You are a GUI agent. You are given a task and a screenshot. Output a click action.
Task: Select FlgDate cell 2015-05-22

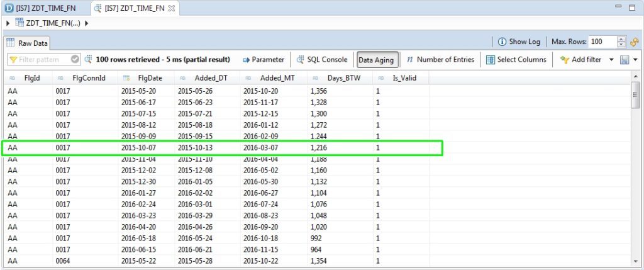coord(138,261)
